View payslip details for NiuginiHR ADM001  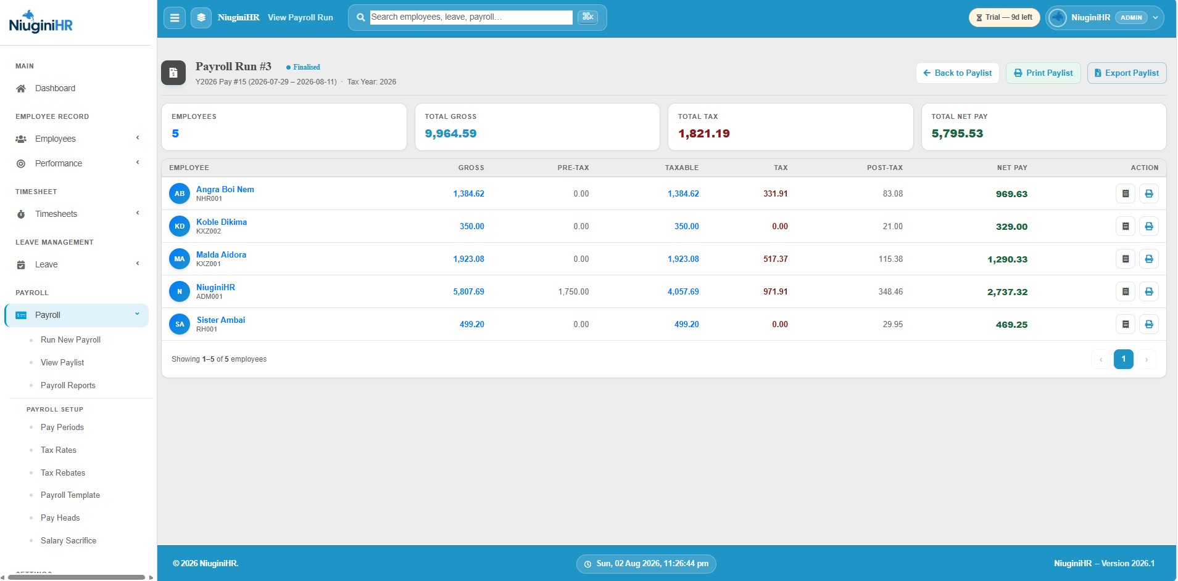tap(1126, 291)
